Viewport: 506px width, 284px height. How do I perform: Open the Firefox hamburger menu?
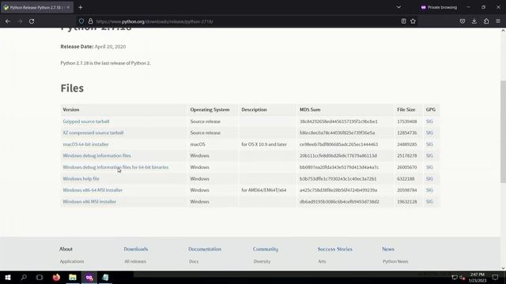[x=498, y=21]
